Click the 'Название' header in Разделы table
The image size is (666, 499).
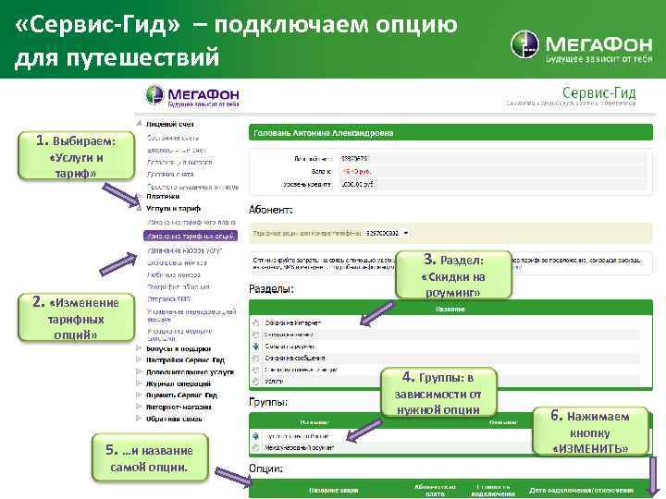450,310
